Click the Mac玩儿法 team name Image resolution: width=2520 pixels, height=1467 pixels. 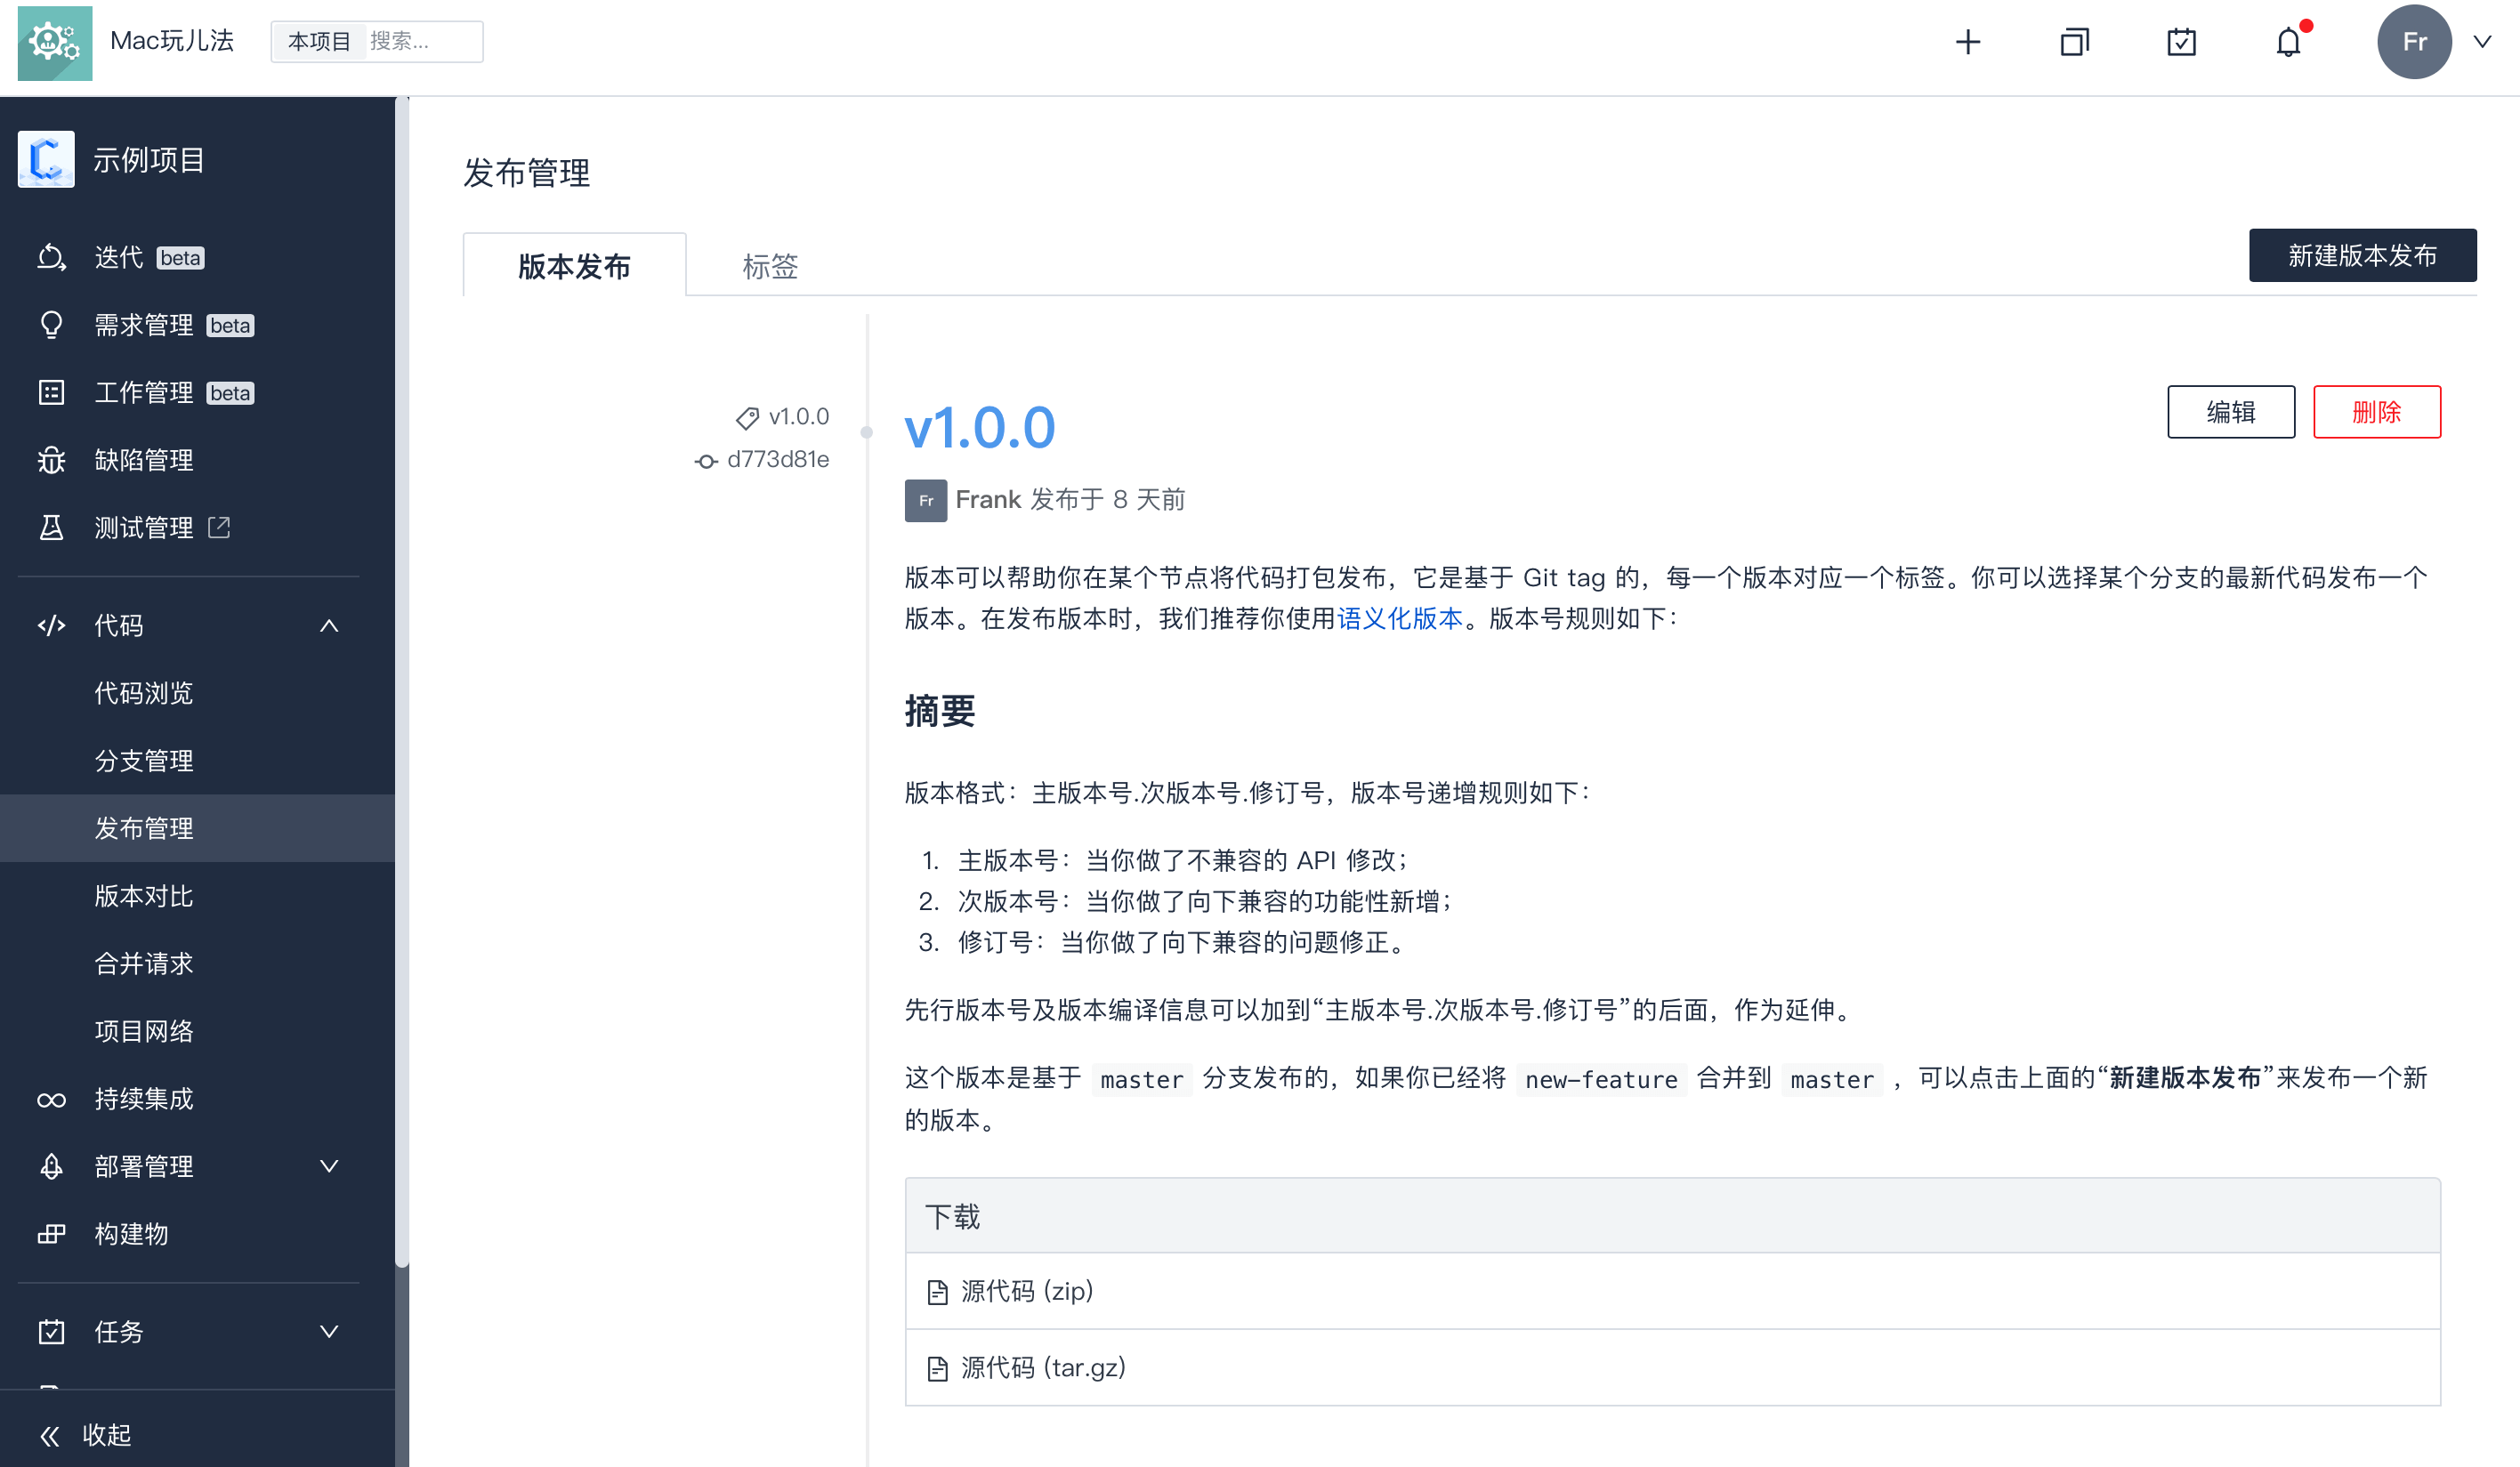pos(172,41)
